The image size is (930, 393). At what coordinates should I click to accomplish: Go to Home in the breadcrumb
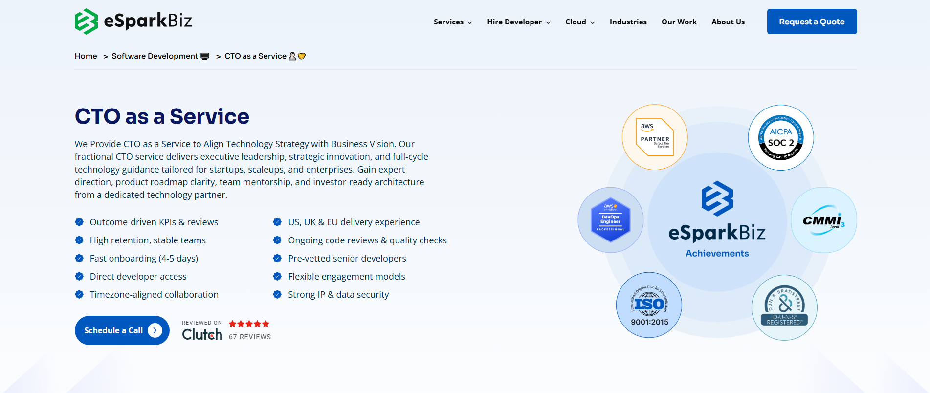click(x=86, y=56)
